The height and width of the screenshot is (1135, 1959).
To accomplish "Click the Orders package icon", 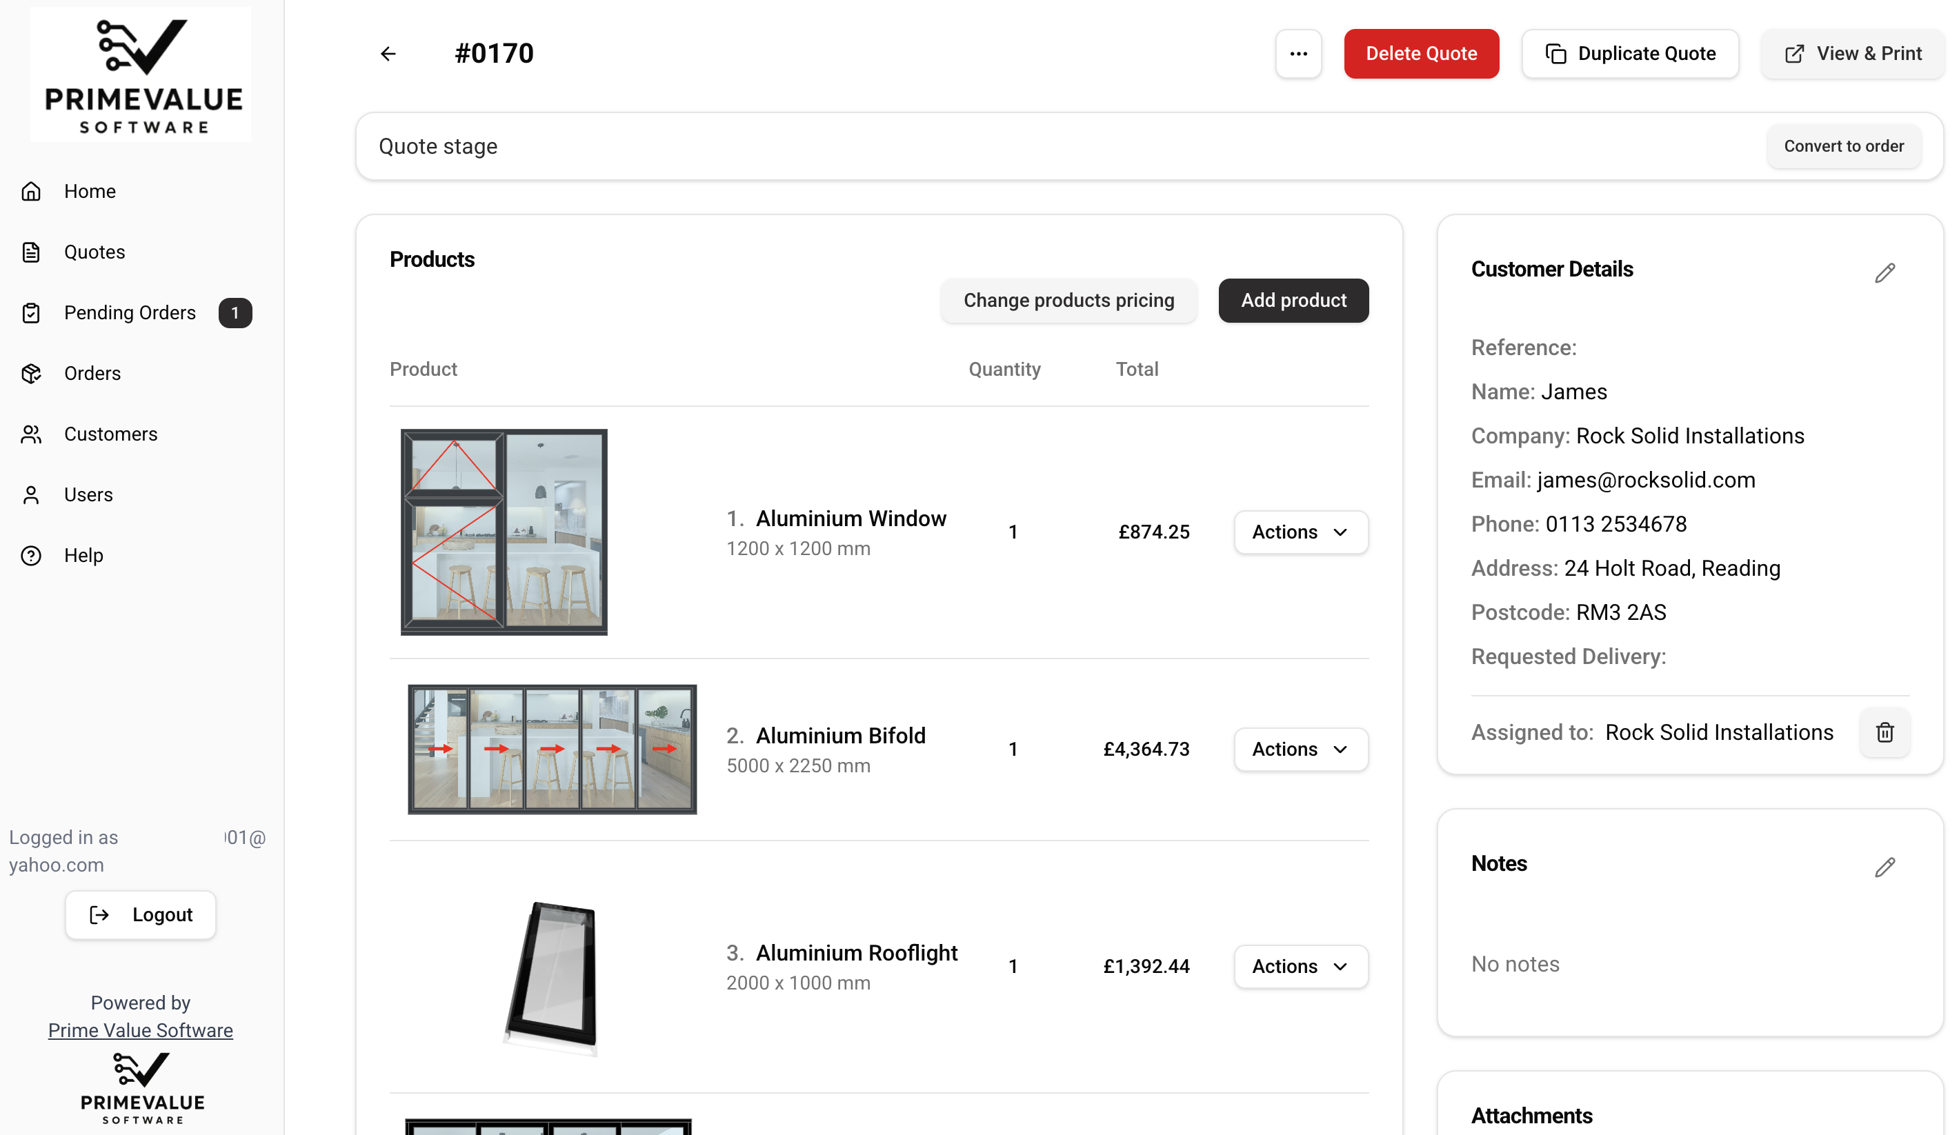I will (x=31, y=374).
